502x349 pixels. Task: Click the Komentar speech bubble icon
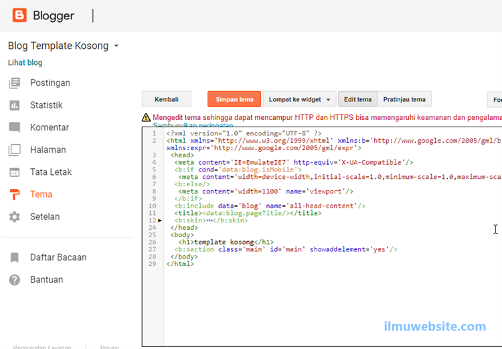[15, 127]
